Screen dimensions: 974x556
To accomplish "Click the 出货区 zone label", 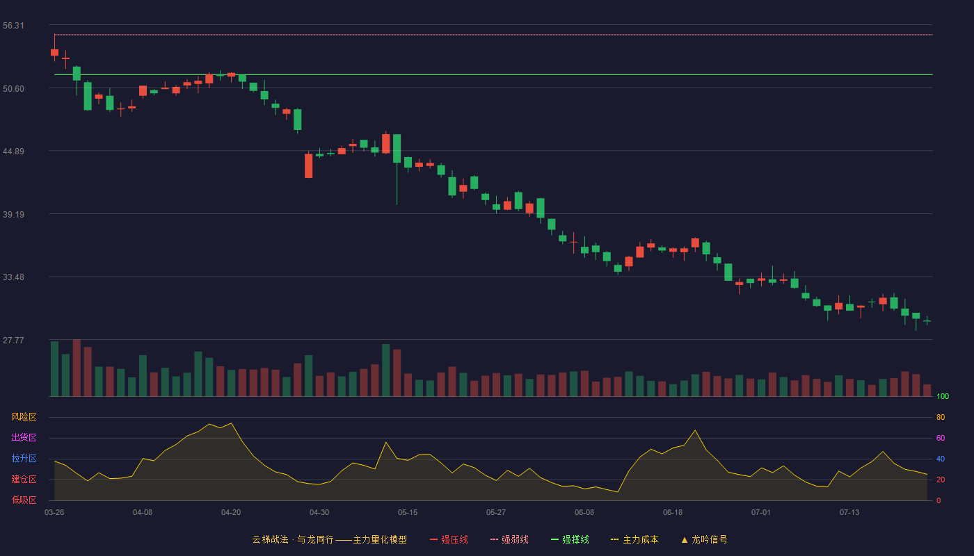I will pos(24,438).
